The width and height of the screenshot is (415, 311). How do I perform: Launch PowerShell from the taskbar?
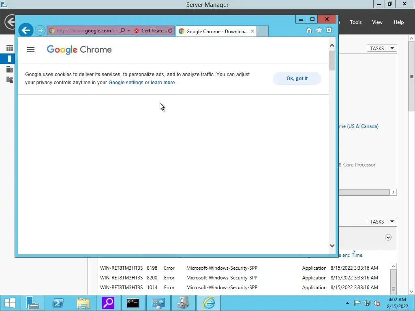[58, 303]
